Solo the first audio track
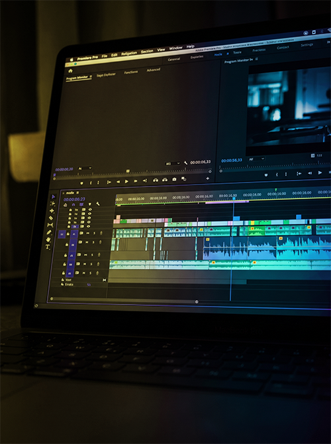The width and height of the screenshot is (331, 444). [94, 233]
